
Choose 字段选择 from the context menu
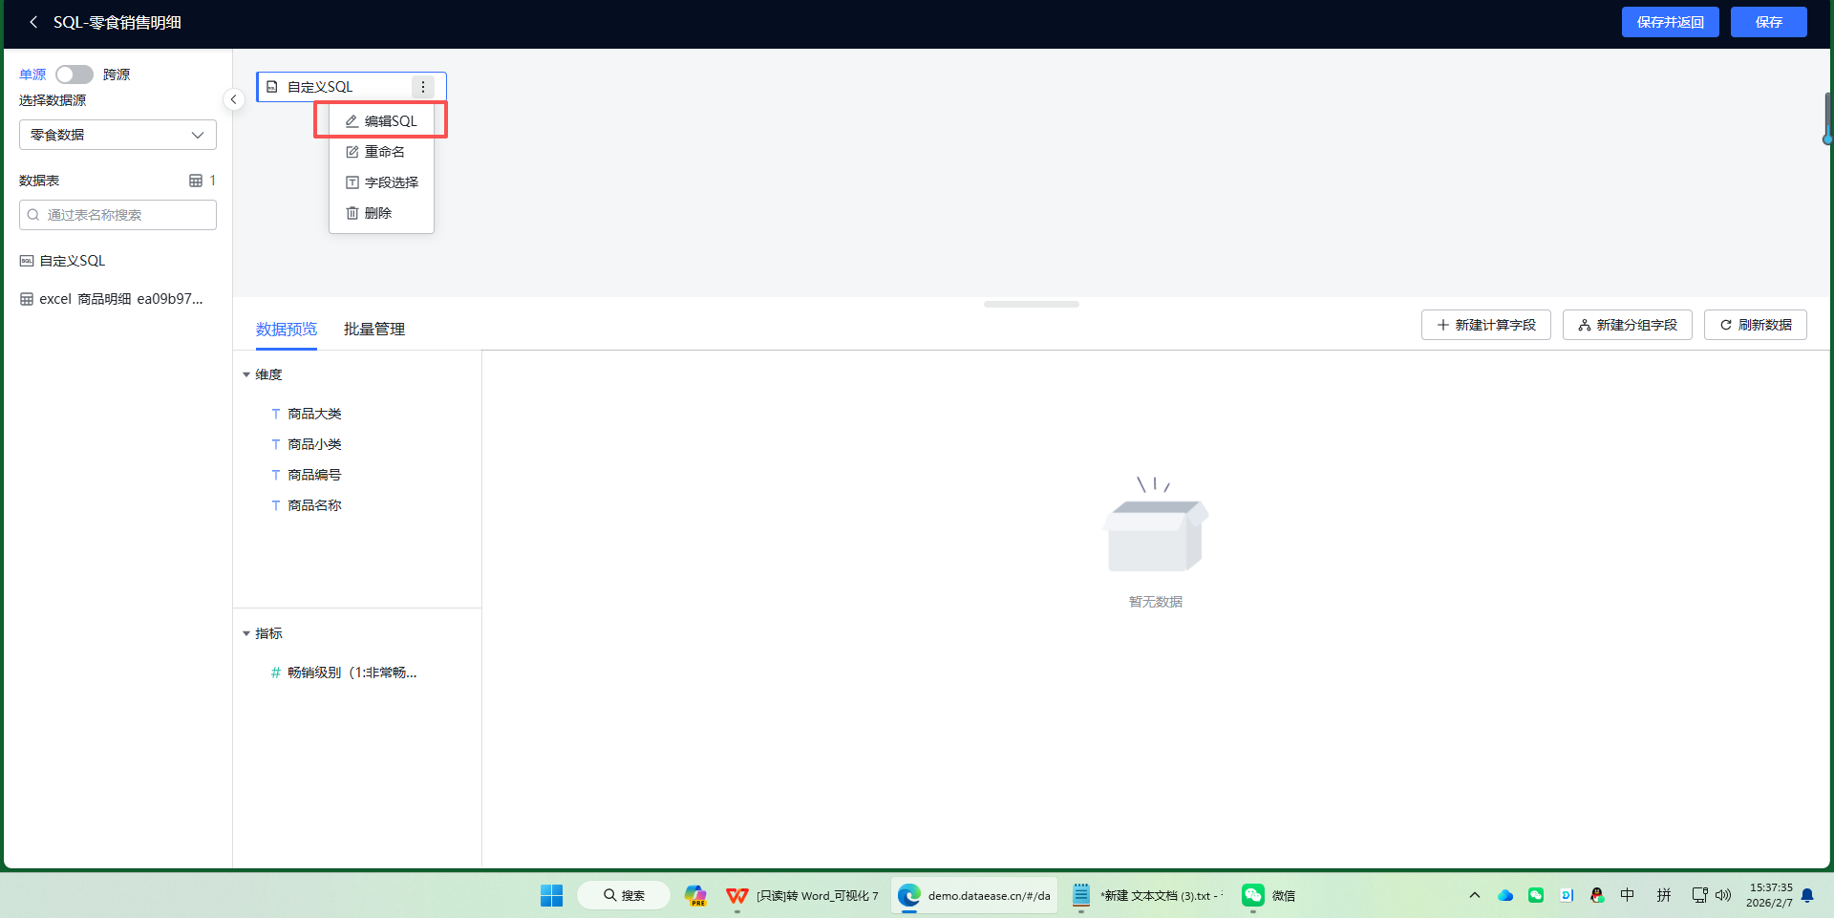(x=381, y=182)
